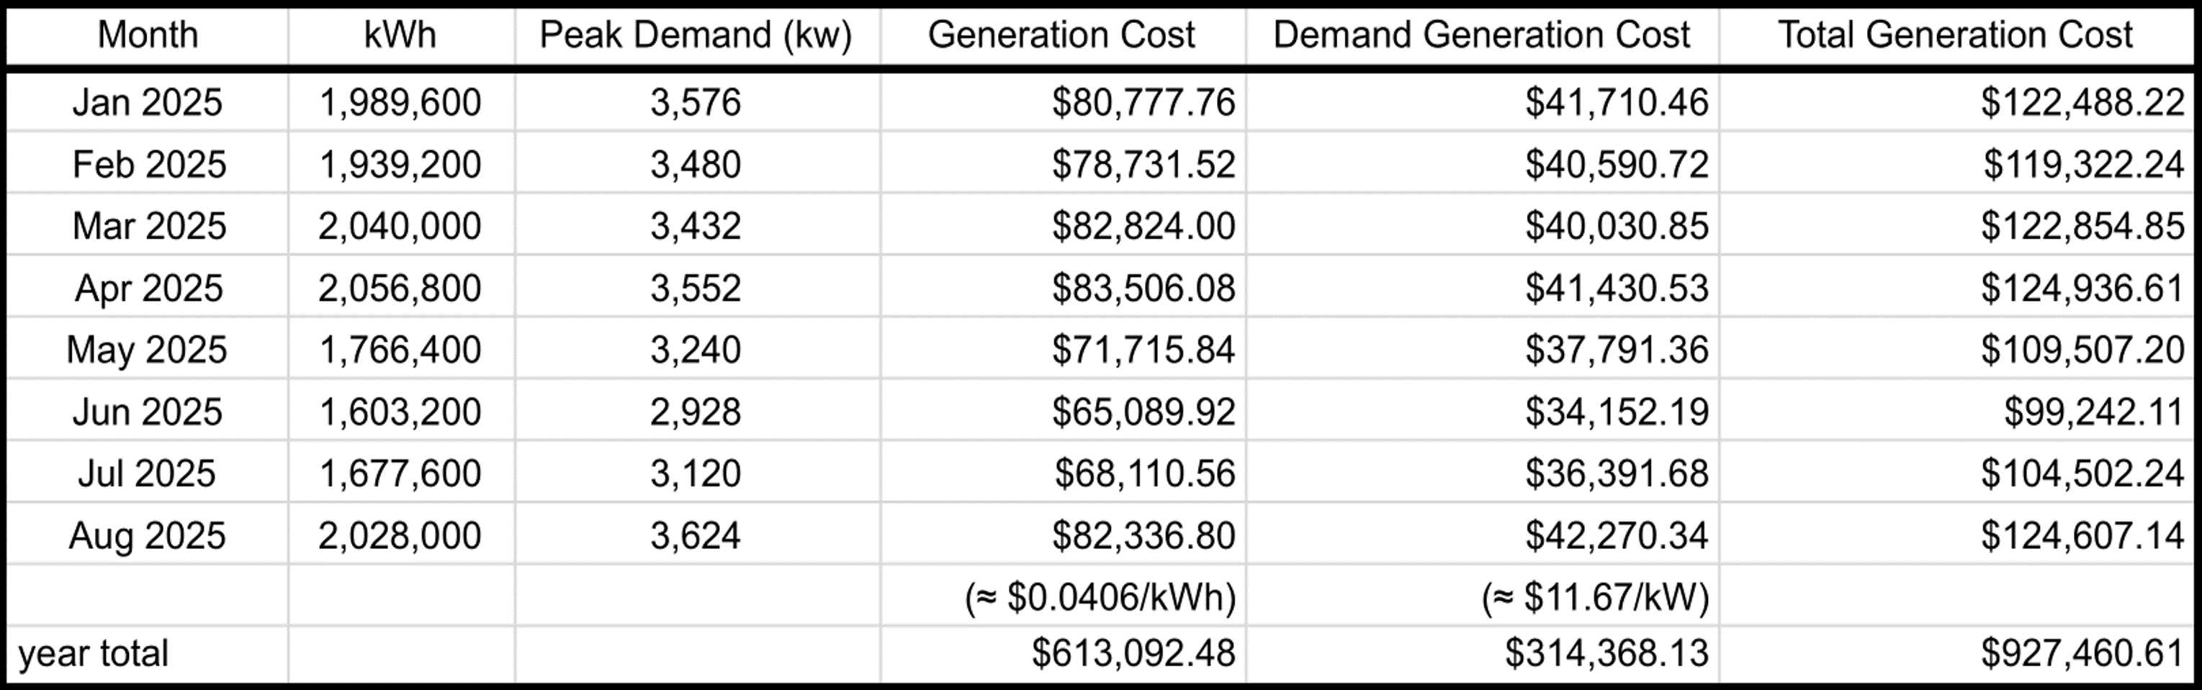Select the Peak Demand (kw) header cell
2202x690 pixels.
pyautogui.click(x=696, y=35)
